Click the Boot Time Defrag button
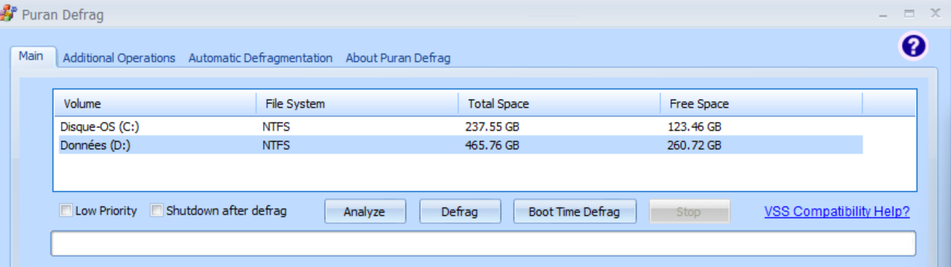Screen dimensions: 951x267 pyautogui.click(x=575, y=212)
